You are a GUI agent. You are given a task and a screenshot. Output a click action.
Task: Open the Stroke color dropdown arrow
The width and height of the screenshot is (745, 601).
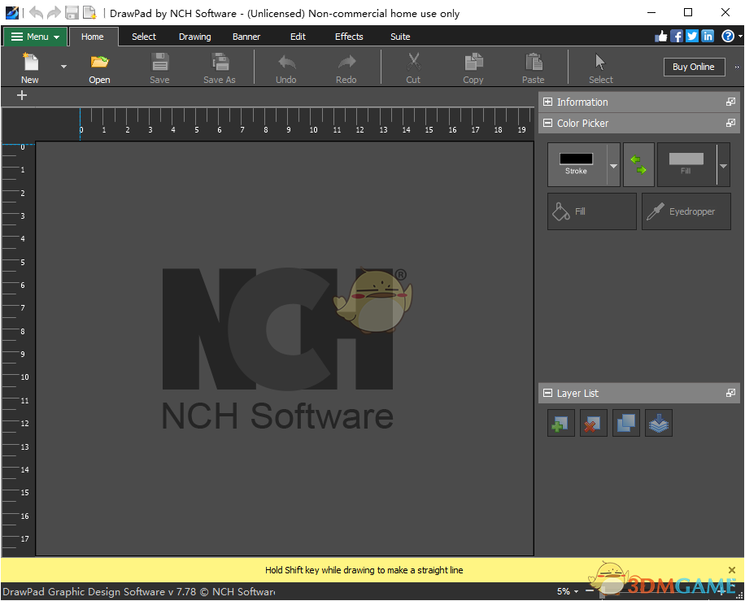coord(613,166)
